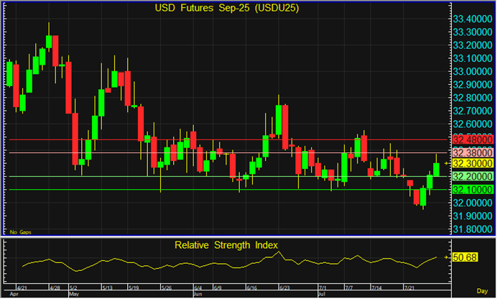Viewport: 497px width, 299px height.
Task: Click the 'USD Futures Sep-25 (USDU25)' chart title
Action: (226, 9)
